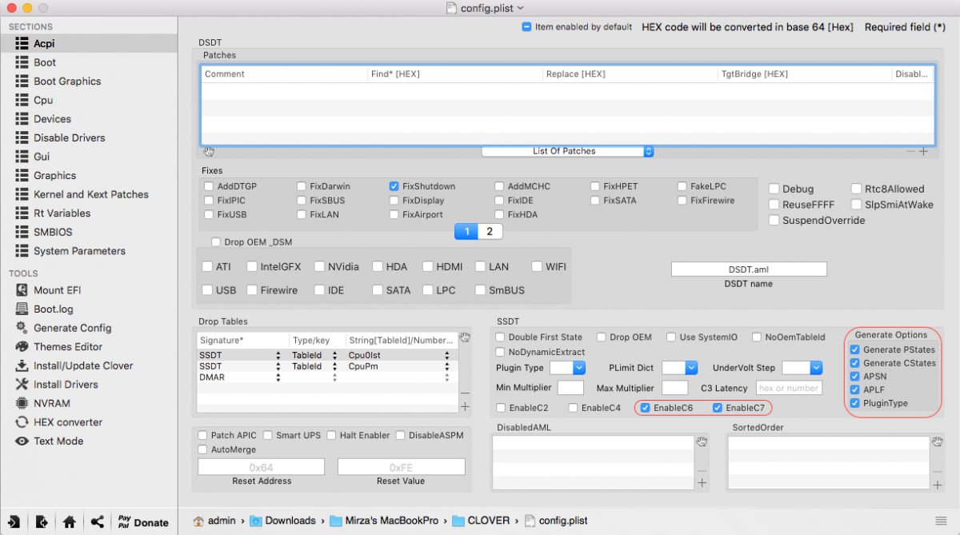Image resolution: width=960 pixels, height=535 pixels.
Task: Disable the EnableC6 checkbox
Action: pos(646,408)
